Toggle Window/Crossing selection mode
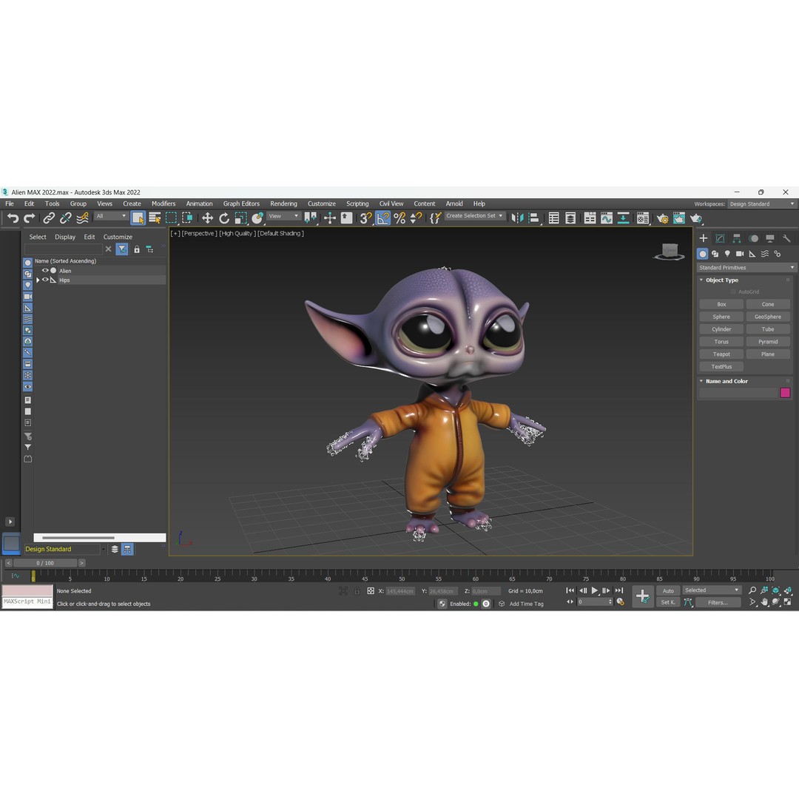Viewport: 799px width, 799px height. point(187,218)
